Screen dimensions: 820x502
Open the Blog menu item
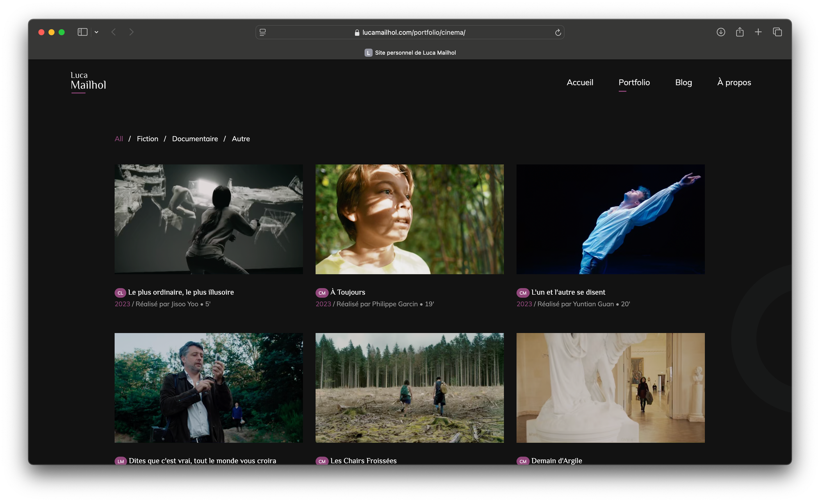[683, 82]
